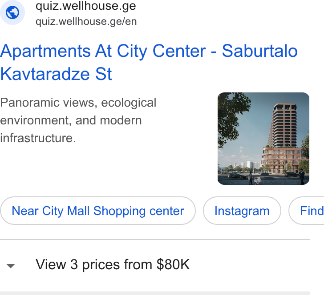Image resolution: width=324 pixels, height=295 pixels.
Task: Click the word infrastructure in description
Action: coord(38,138)
